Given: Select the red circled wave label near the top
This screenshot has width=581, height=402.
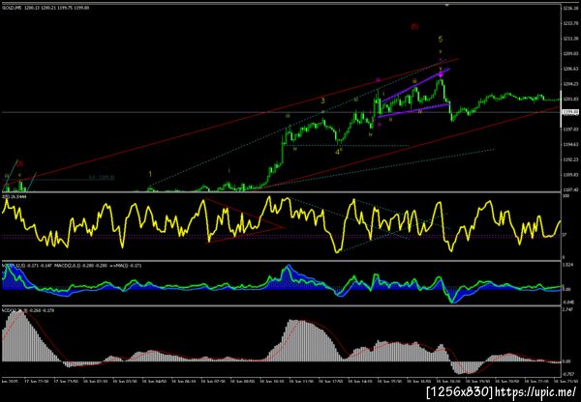Looking at the screenshot, I should tap(414, 27).
